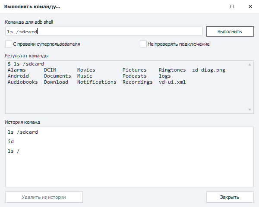Click vd-ui.xml in the result text

172,82
